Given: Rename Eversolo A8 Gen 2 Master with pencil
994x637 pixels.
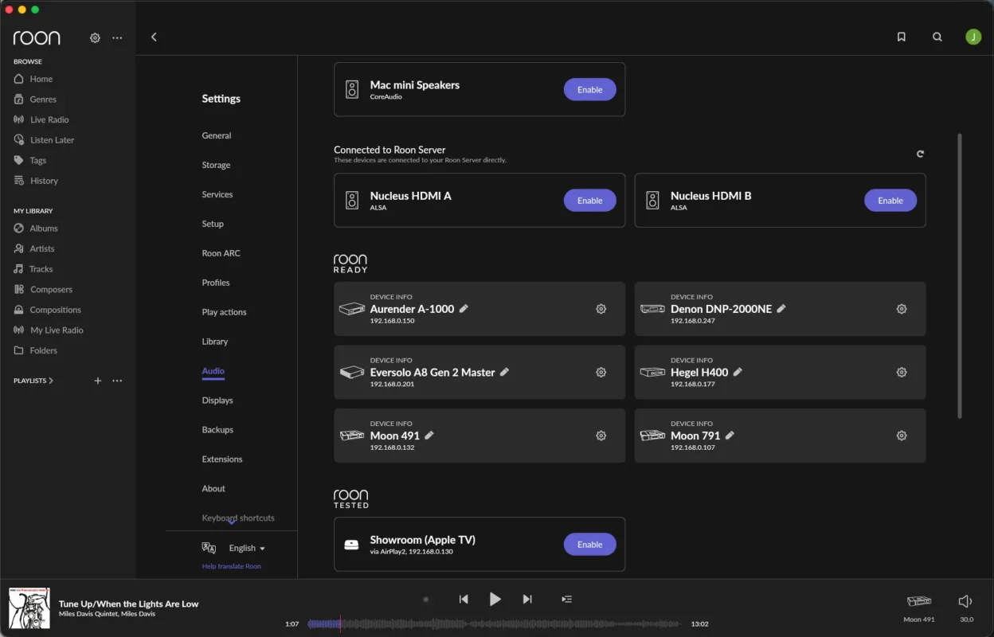Looking at the screenshot, I should point(504,372).
